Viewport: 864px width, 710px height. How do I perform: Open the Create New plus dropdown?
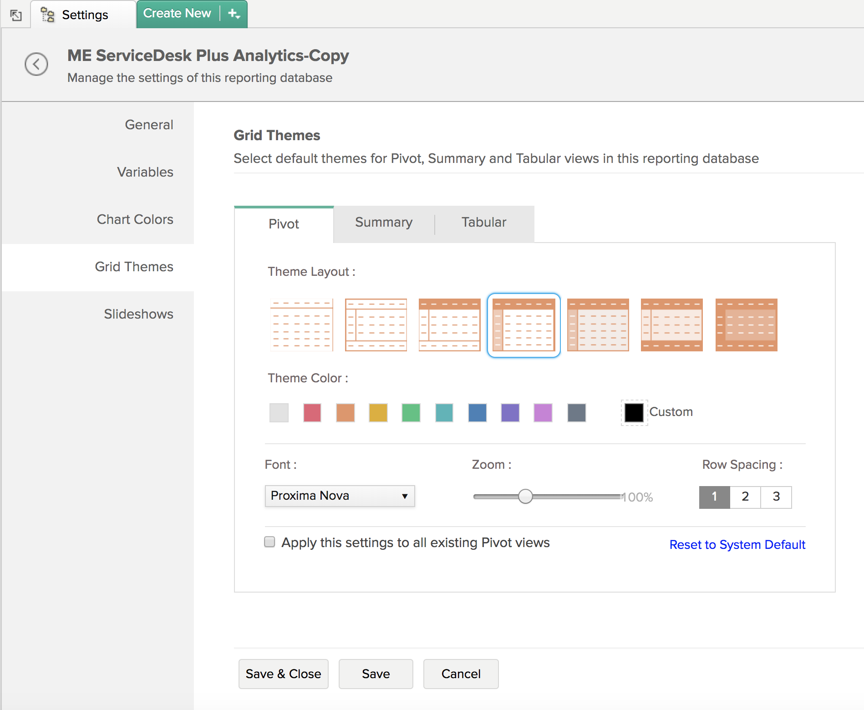(234, 14)
